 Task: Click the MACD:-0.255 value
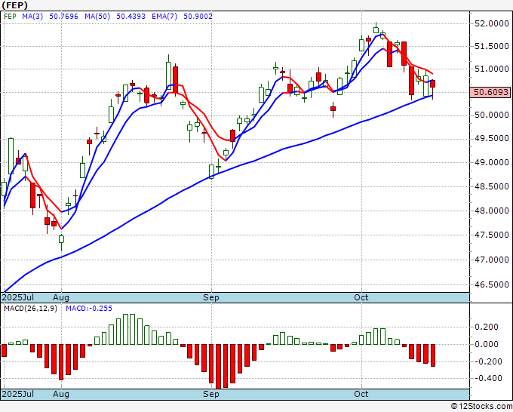click(89, 309)
